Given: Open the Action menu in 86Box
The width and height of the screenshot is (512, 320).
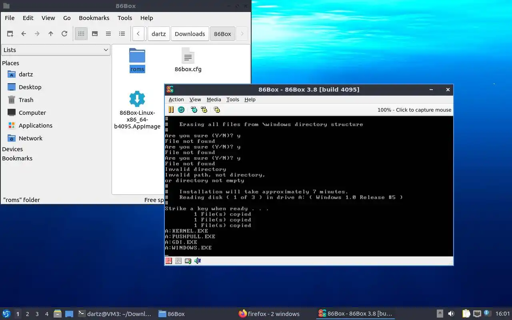Looking at the screenshot, I should point(176,100).
